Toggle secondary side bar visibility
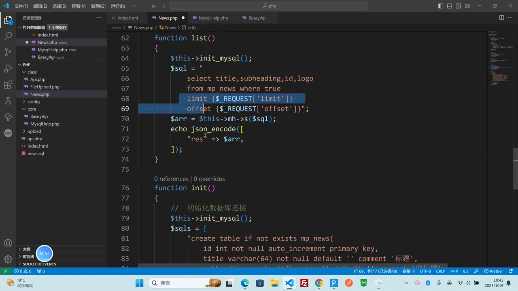The height and width of the screenshot is (291, 518). (459, 6)
